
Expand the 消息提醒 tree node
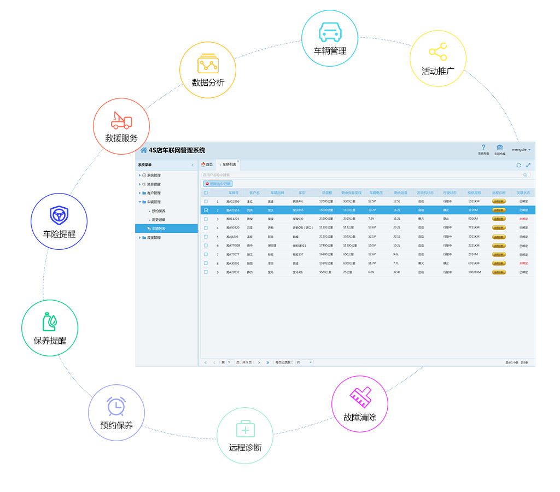[x=139, y=184]
